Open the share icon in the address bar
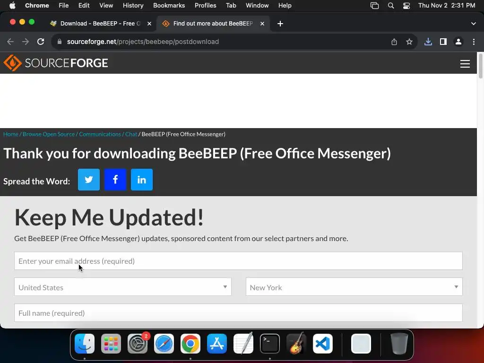 pyautogui.click(x=394, y=42)
